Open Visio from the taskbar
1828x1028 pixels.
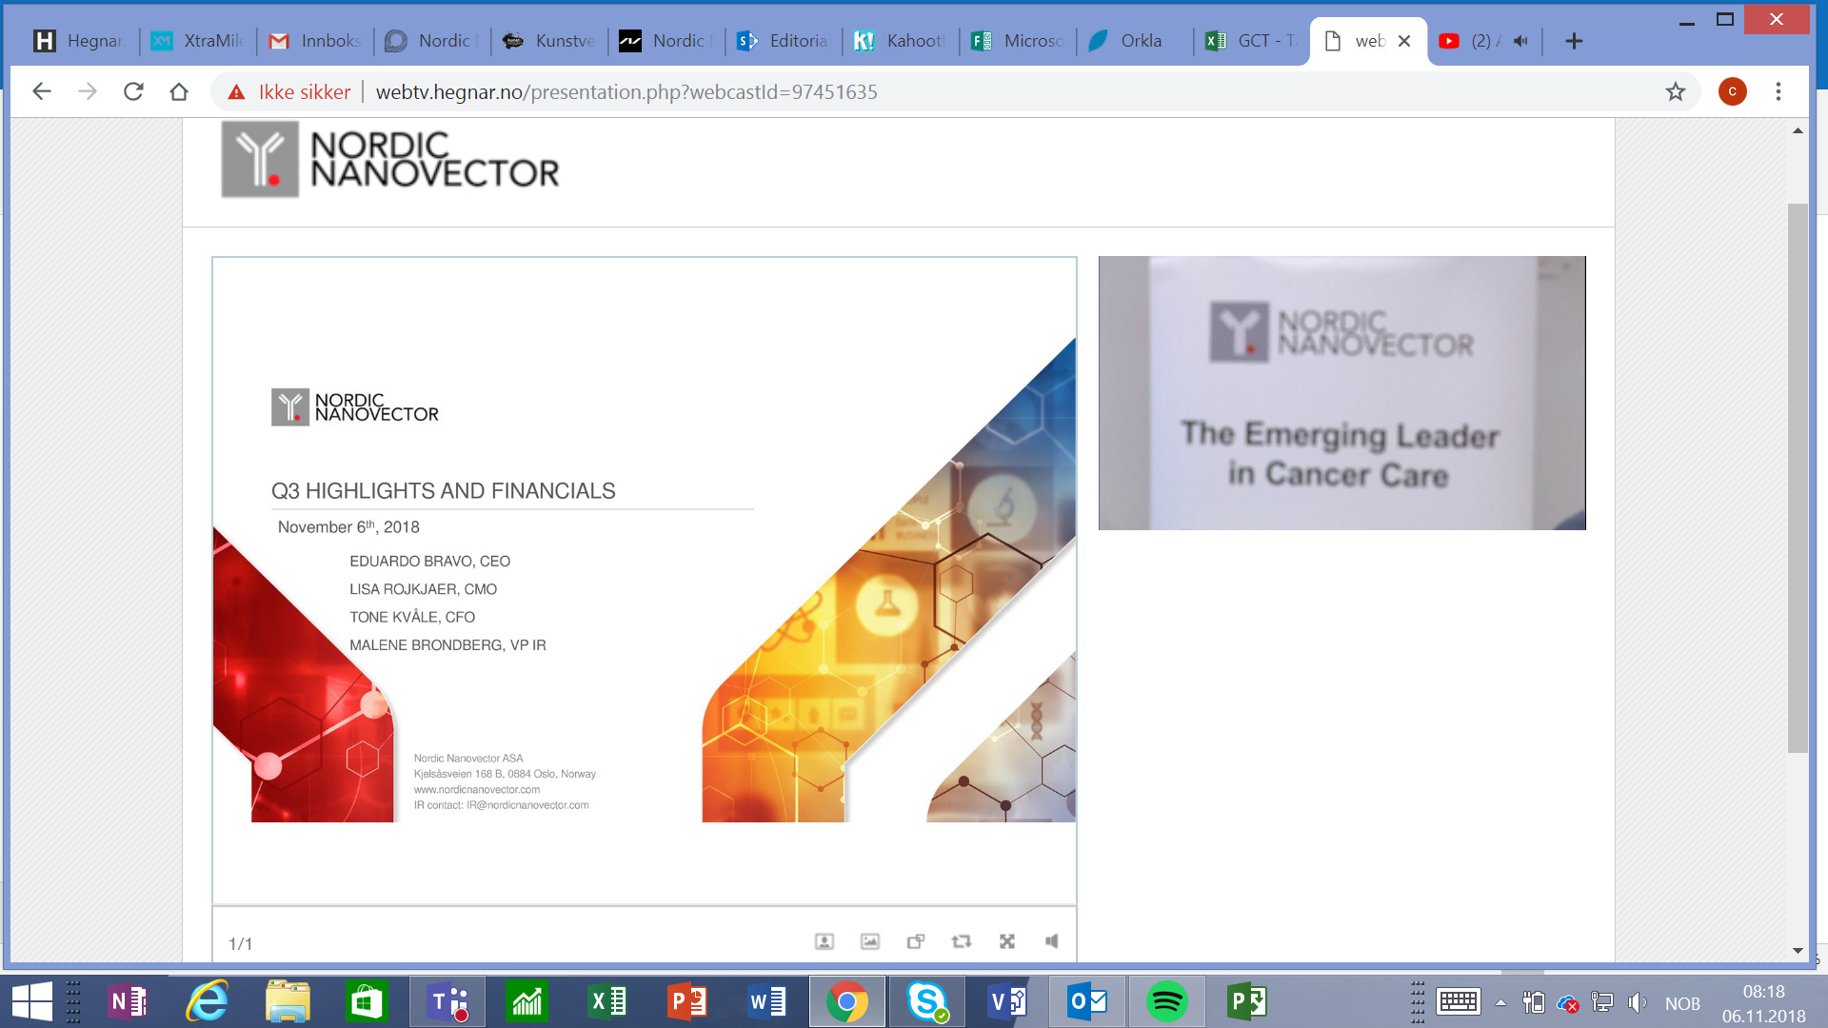pos(1006,1001)
